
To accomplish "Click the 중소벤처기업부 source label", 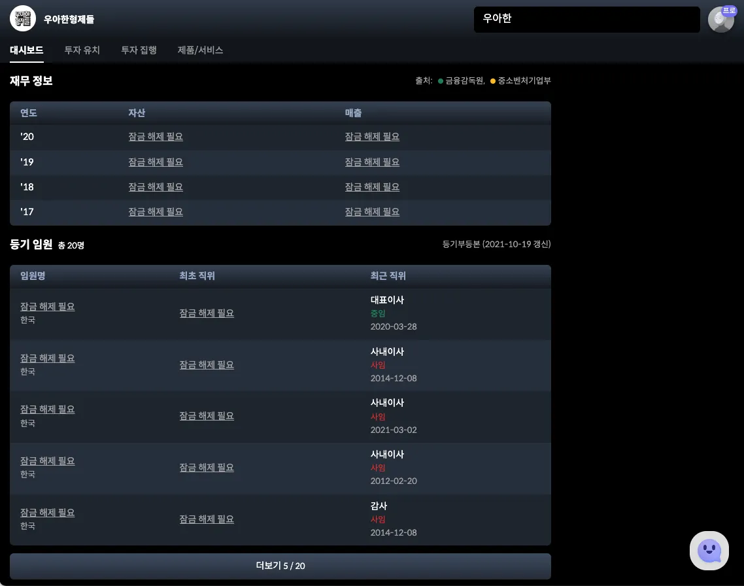I will click(x=524, y=80).
